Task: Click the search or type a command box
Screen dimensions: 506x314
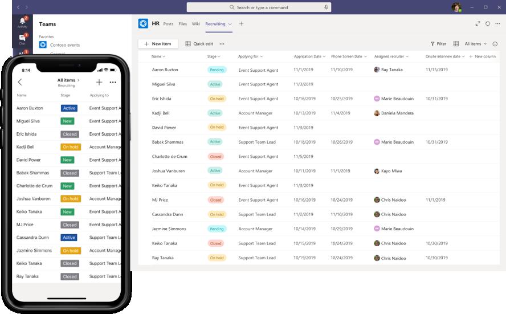Action: [259, 7]
